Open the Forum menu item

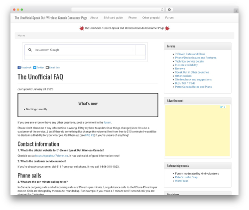(169, 18)
